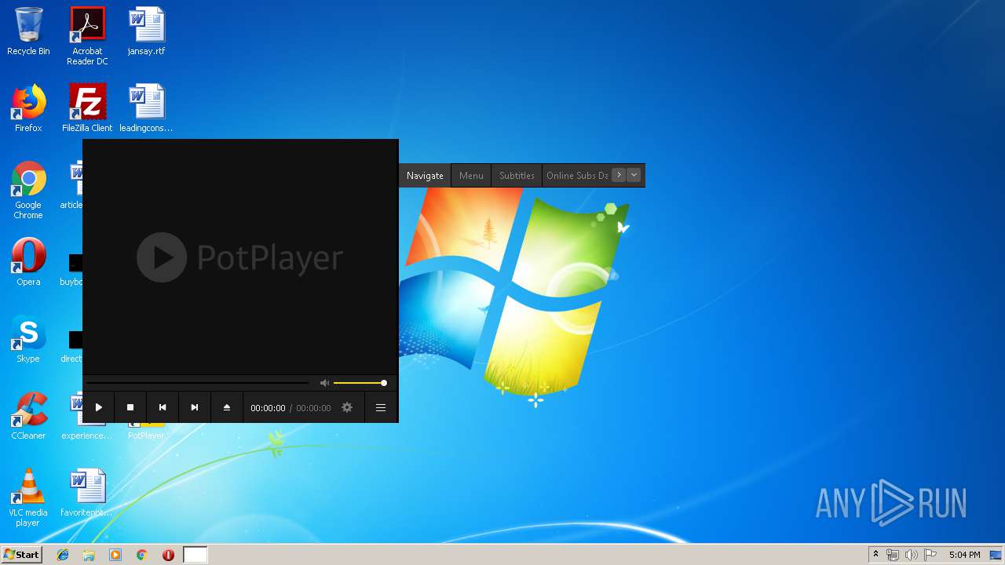Switch to Menu tab
This screenshot has height=565, width=1005.
471,176
